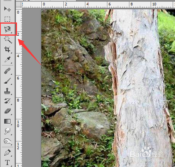Viewport: 175px width, 167px height.
Task: Choose the Horizontal Type tool
Action: pos(7,163)
